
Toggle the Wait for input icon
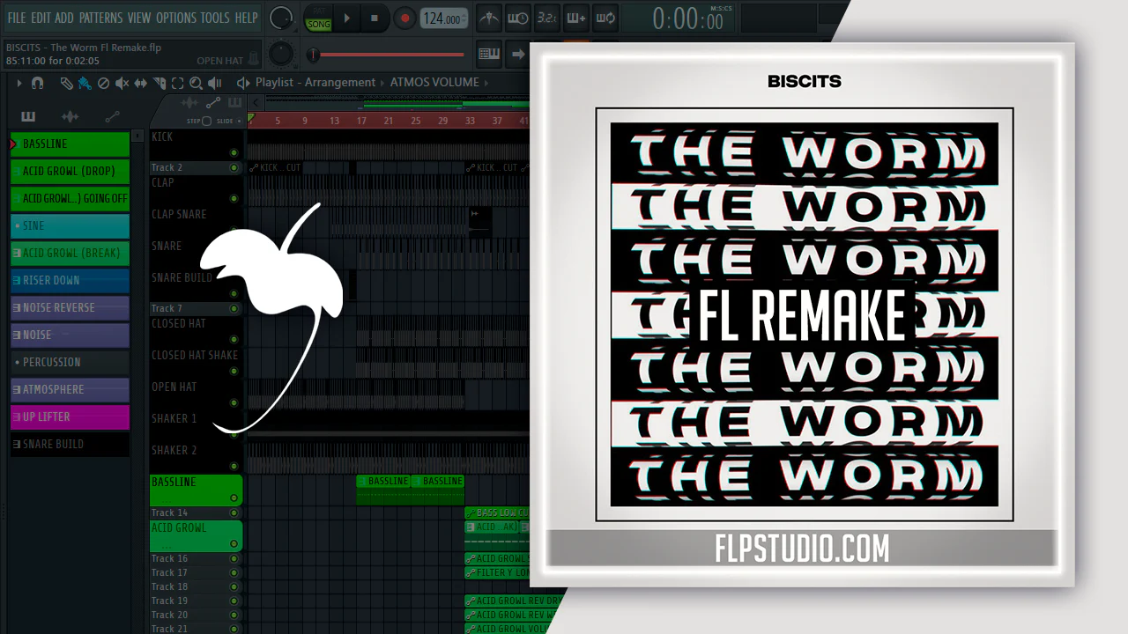point(518,18)
